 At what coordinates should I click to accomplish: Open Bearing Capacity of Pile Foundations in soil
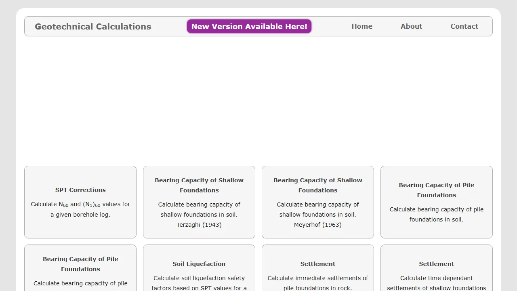pyautogui.click(x=437, y=190)
